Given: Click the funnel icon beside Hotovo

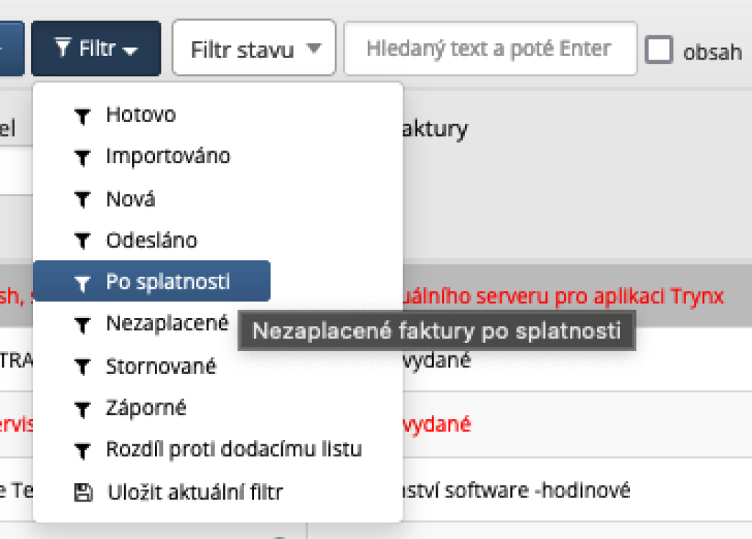Looking at the screenshot, I should coord(83,116).
